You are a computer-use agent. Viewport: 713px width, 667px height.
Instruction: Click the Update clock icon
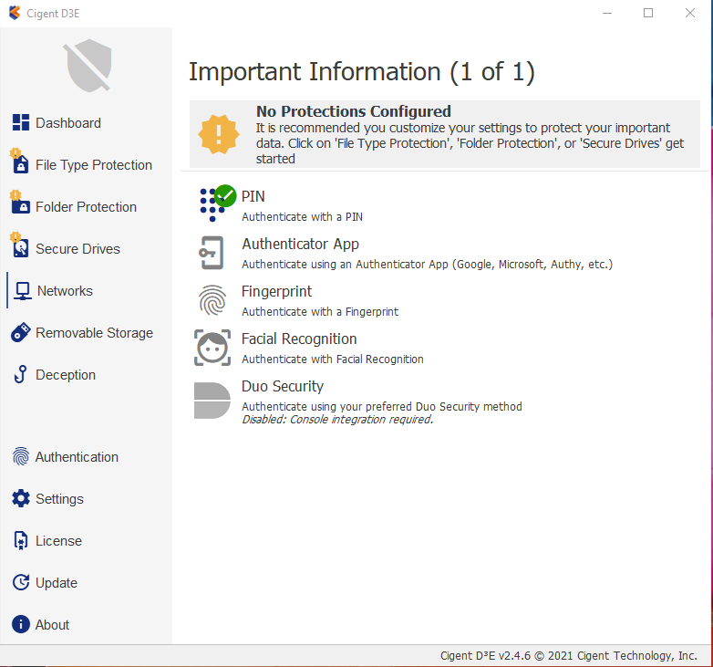(x=21, y=582)
